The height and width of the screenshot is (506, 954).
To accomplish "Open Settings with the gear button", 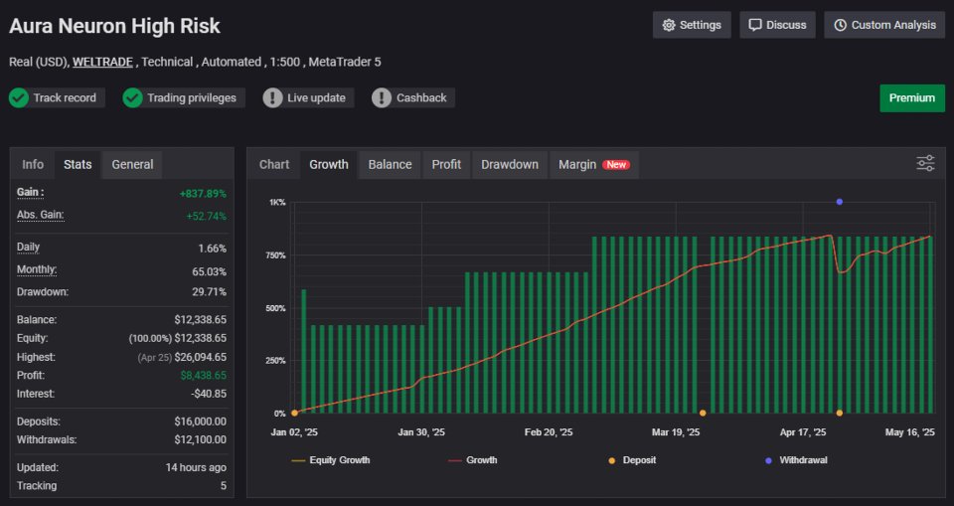I will pyautogui.click(x=692, y=25).
